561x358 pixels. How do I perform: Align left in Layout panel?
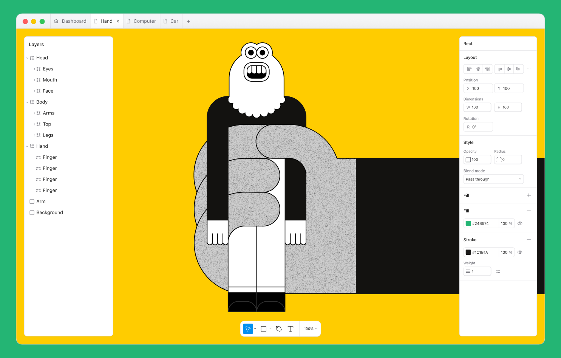click(x=469, y=69)
